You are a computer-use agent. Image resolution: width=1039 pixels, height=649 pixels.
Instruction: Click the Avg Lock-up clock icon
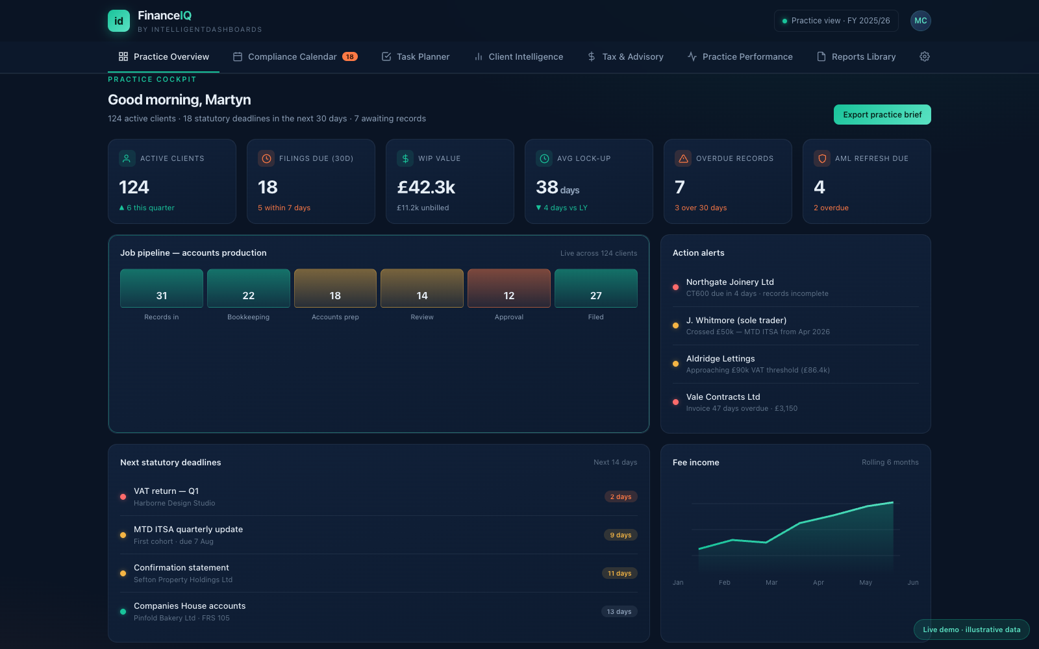pos(544,158)
